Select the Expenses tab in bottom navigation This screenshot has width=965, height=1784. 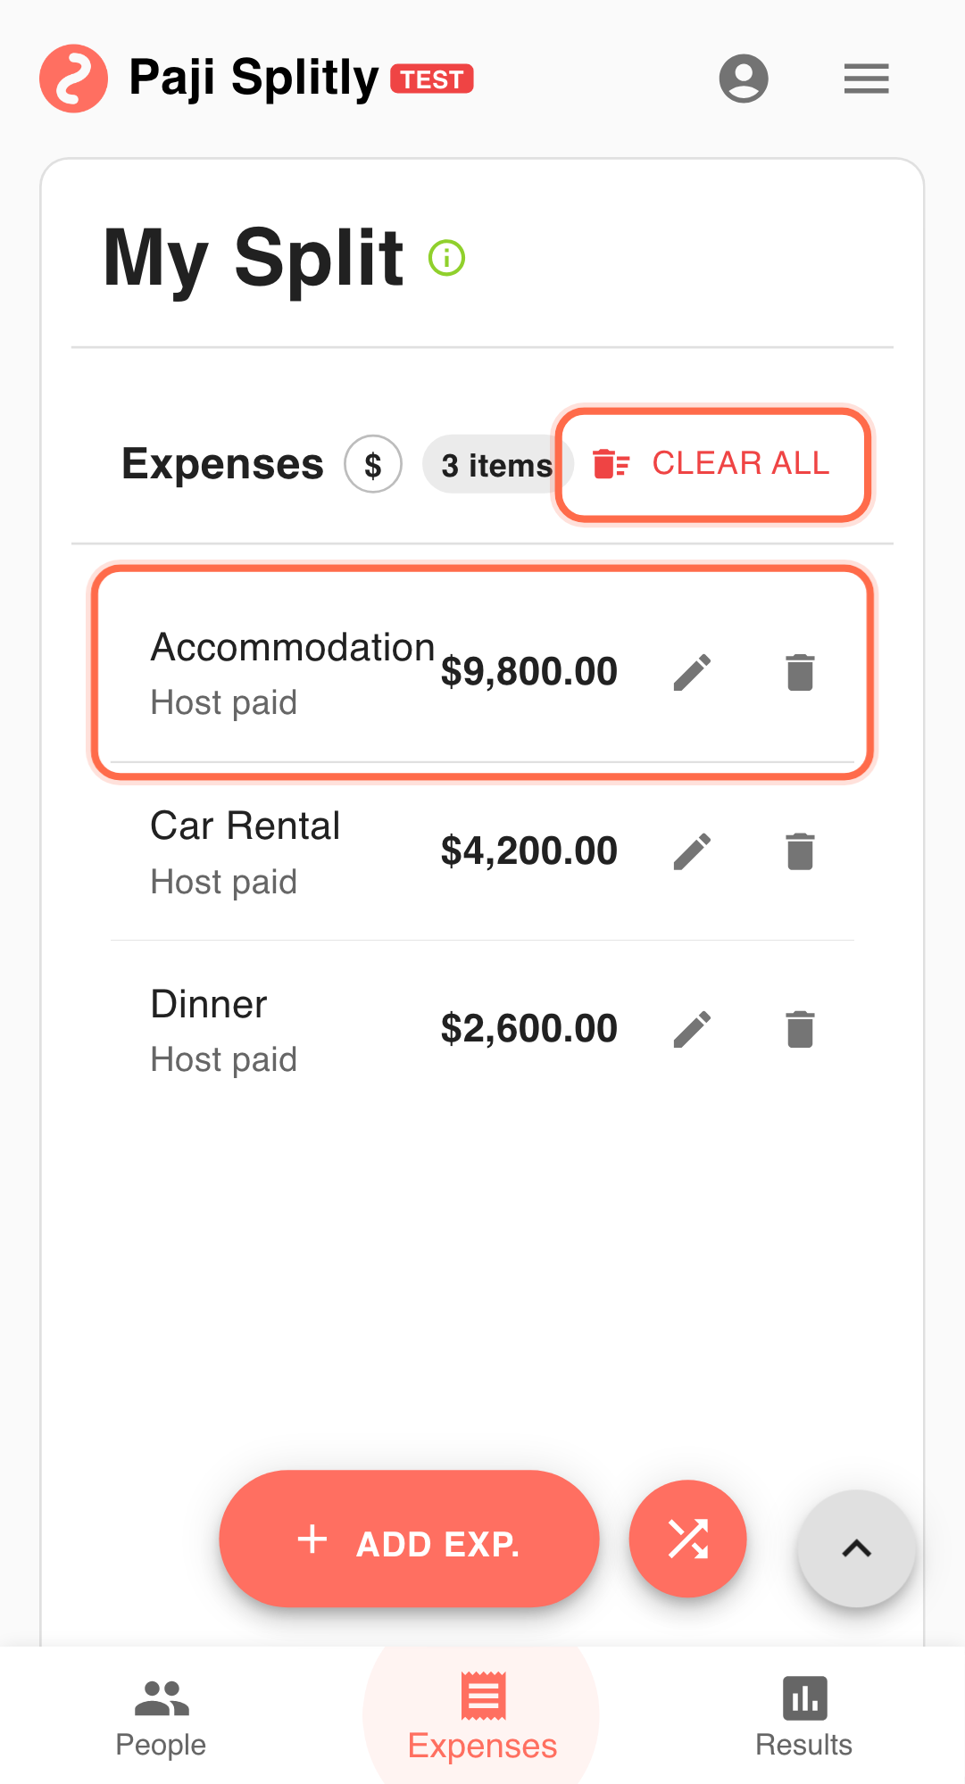pos(482,1717)
